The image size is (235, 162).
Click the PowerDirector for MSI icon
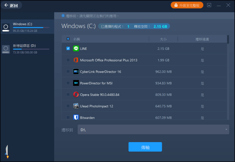[76, 83]
